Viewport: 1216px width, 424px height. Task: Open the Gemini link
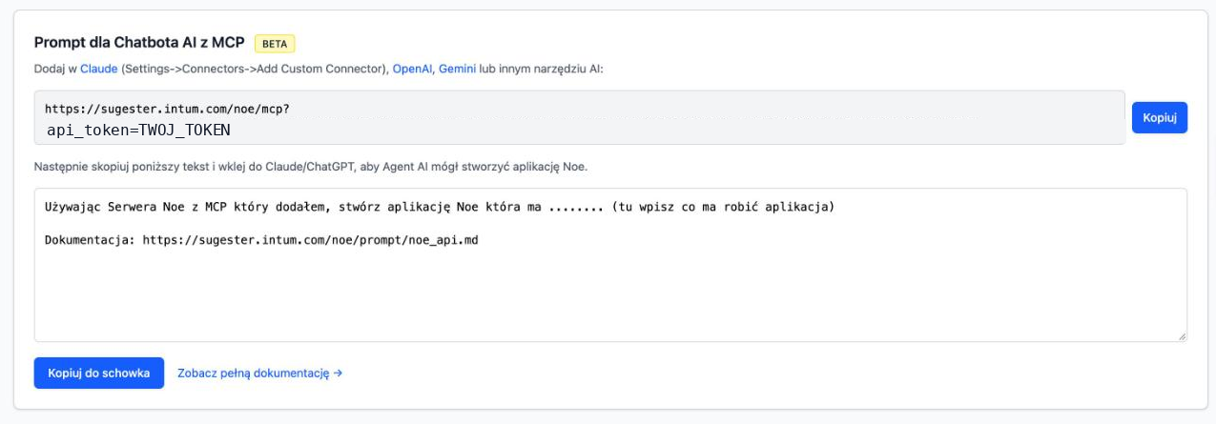[457, 69]
